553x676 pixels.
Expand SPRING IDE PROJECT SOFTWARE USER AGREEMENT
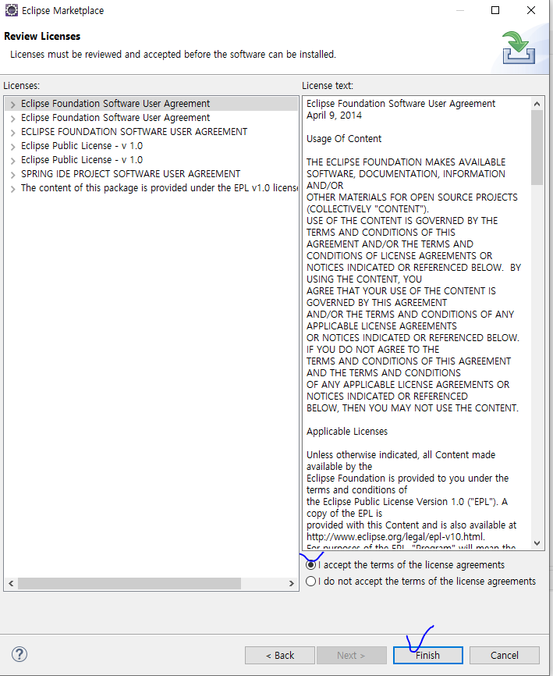(13, 175)
